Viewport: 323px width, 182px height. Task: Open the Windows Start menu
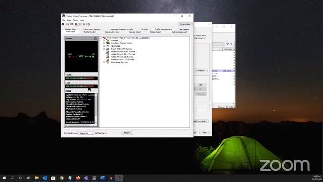click(4, 178)
